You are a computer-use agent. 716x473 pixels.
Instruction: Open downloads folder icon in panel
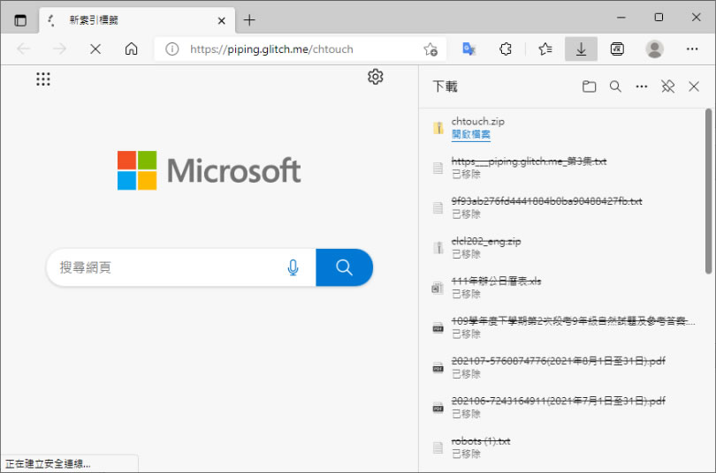tap(589, 86)
